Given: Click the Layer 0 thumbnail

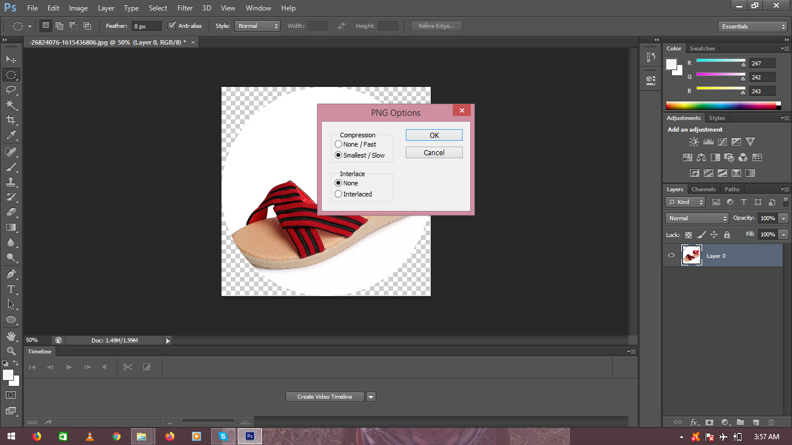Looking at the screenshot, I should point(691,256).
